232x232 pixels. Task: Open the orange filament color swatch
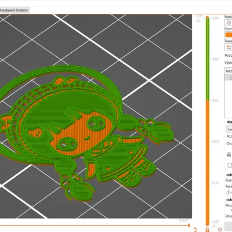click(229, 35)
